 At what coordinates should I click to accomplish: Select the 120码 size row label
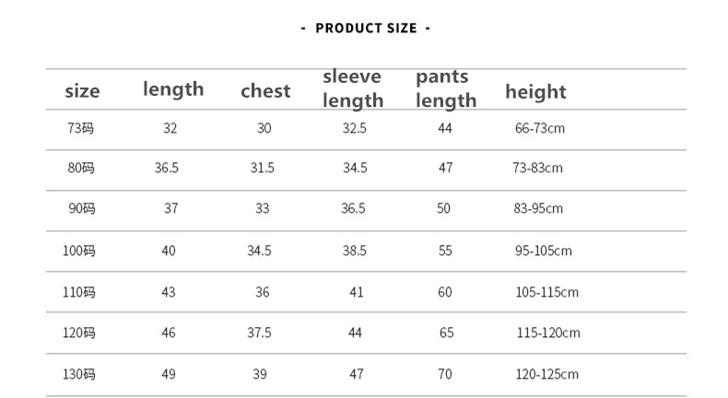coord(79,333)
